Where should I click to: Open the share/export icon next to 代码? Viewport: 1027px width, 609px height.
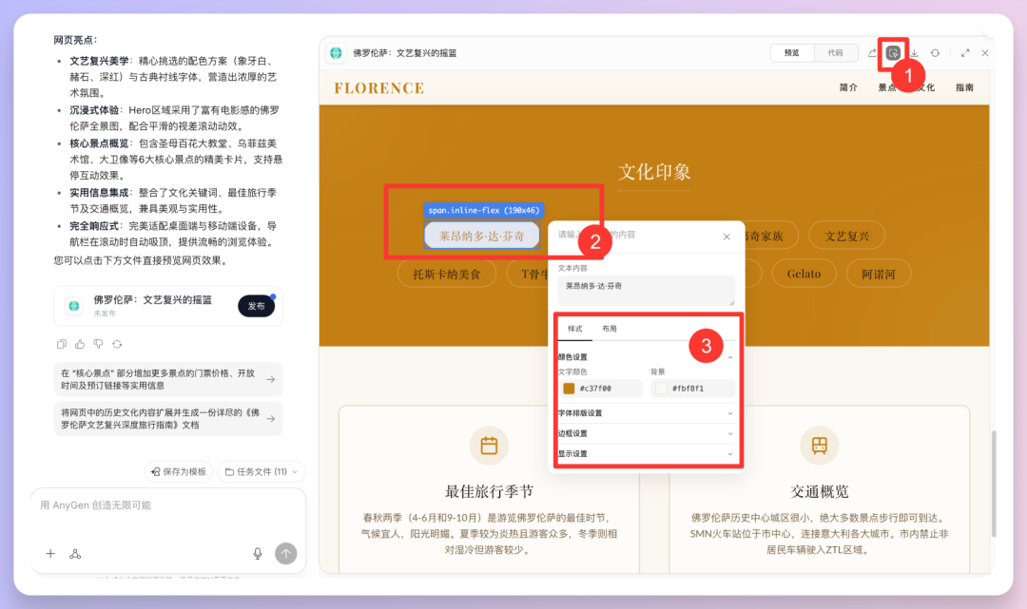coord(873,52)
